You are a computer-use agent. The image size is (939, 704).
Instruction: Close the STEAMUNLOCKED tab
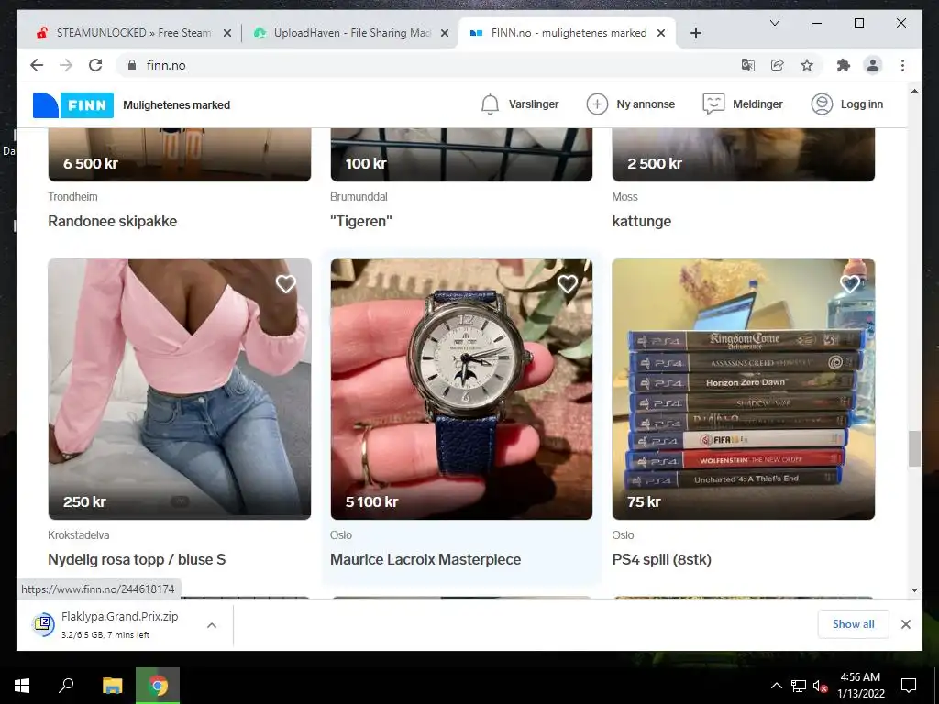click(227, 34)
